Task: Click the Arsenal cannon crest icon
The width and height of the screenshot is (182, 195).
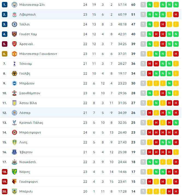Action: point(14,44)
